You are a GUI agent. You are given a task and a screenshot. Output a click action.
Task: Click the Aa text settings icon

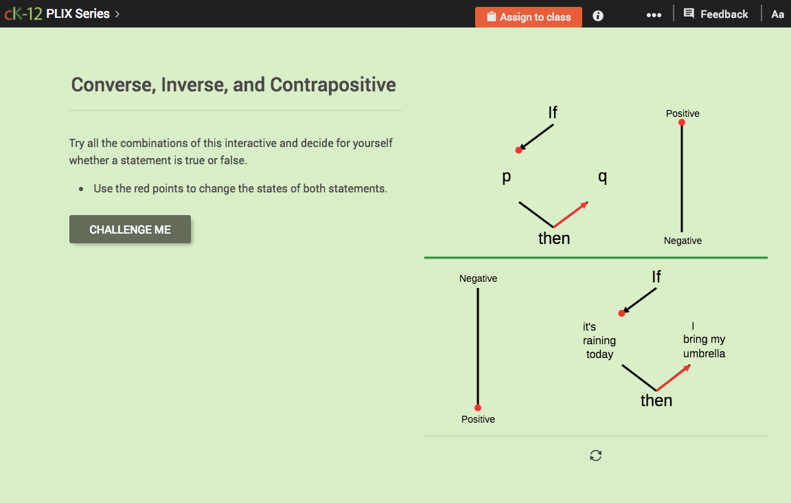click(x=777, y=14)
